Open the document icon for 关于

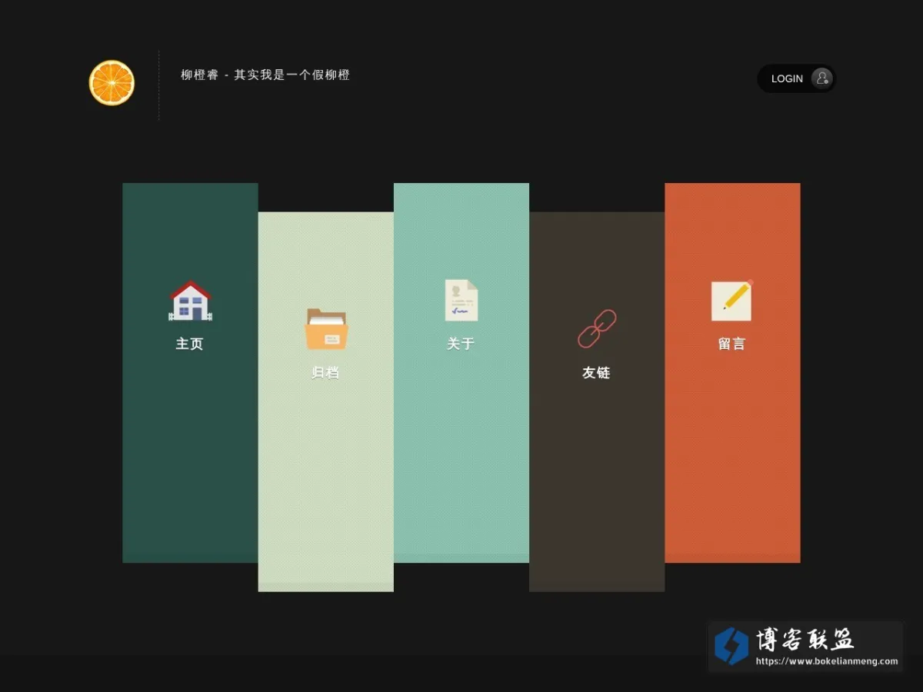pyautogui.click(x=461, y=300)
